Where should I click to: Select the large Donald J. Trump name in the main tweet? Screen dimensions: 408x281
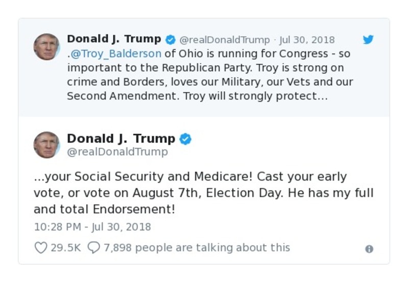pyautogui.click(x=121, y=139)
